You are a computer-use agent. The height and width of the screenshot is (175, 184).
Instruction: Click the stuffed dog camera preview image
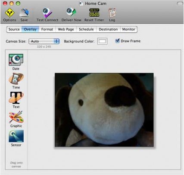(x=104, y=110)
